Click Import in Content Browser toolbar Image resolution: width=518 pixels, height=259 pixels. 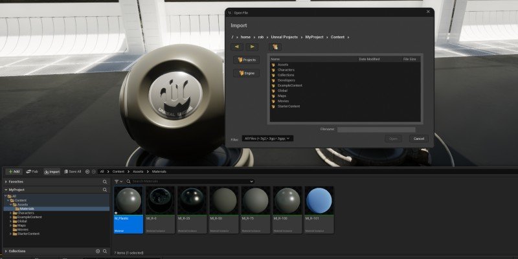[52, 172]
